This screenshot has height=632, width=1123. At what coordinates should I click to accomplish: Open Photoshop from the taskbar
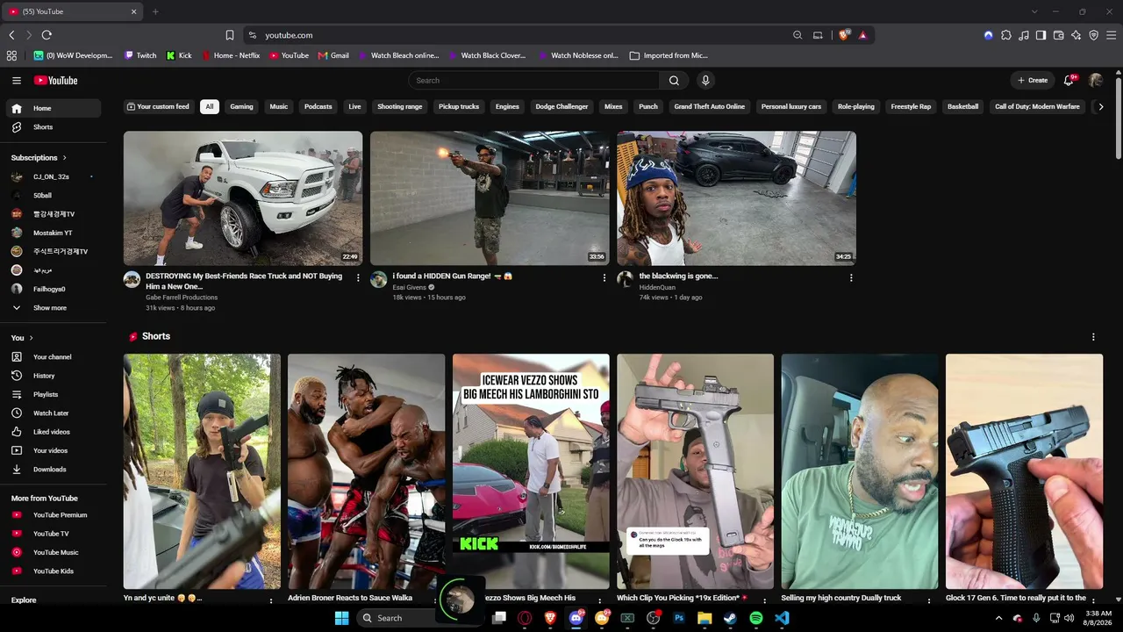pos(679,618)
